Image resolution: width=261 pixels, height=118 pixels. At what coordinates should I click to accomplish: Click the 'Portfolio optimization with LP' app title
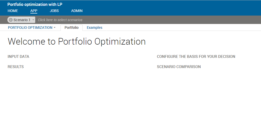coord(35,5)
